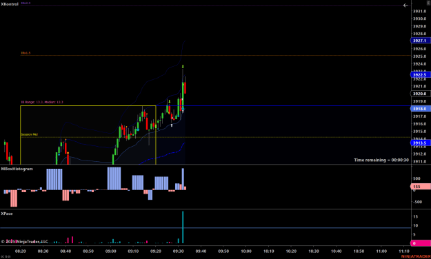This screenshot has height=259, width=431.
Task: Click the 09:00 time axis label
Action: click(111, 251)
